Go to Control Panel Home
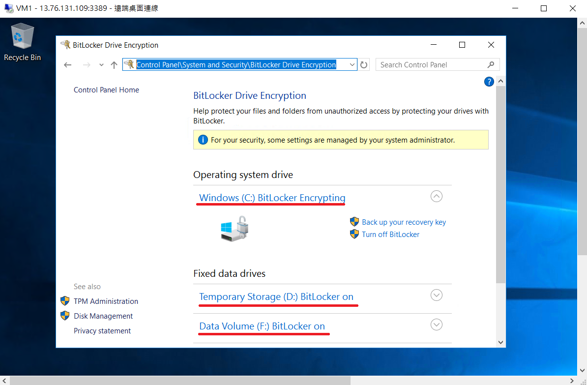The height and width of the screenshot is (385, 587). 106,90
